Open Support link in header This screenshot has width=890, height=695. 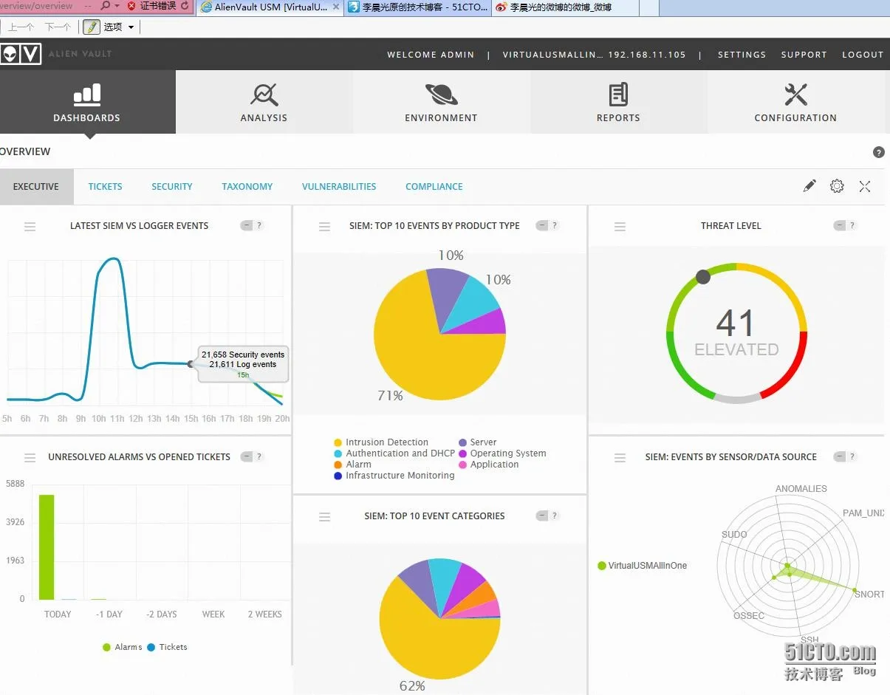(x=804, y=55)
